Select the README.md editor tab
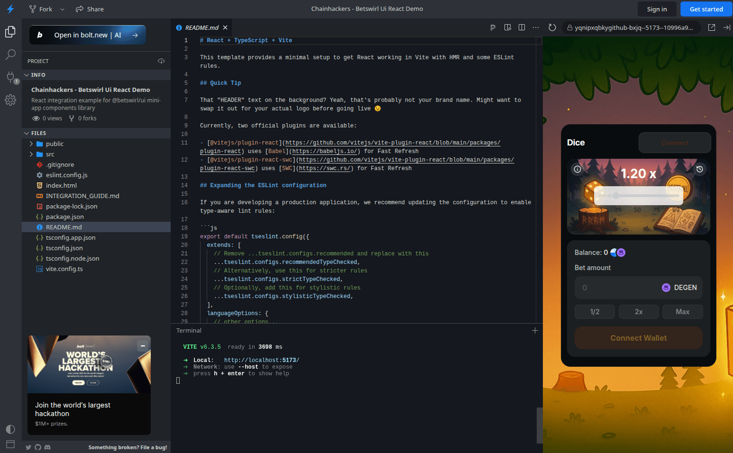 pos(202,27)
